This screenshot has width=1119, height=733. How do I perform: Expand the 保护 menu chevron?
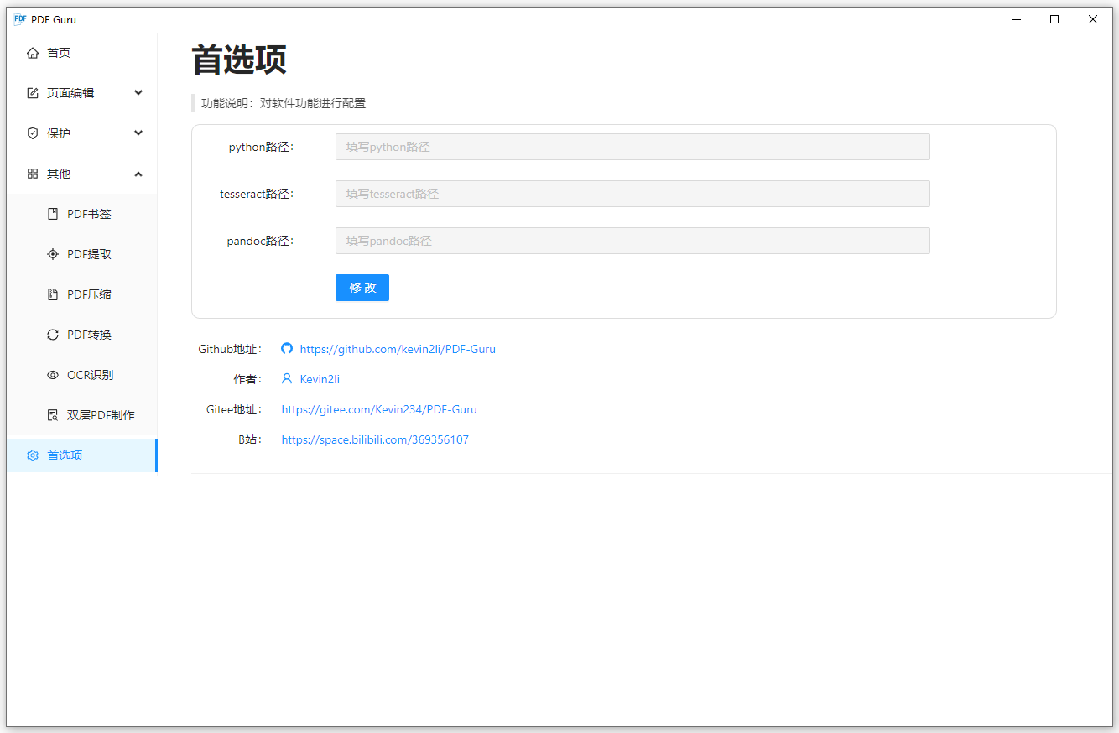coord(138,133)
